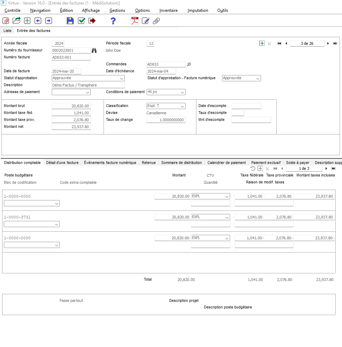Go to previous record via toolbar arrow
The height and width of the screenshot is (347, 342).
coord(38,21)
